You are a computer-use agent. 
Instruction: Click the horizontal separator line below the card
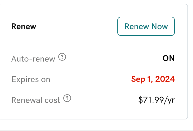[97, 130]
